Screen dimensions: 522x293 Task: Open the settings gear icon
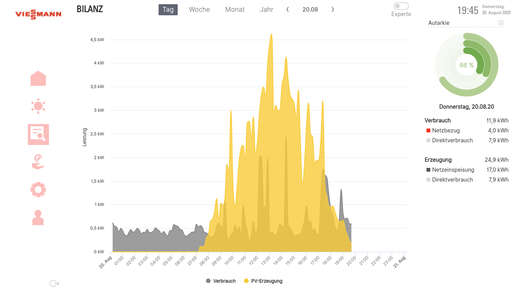coord(38,189)
